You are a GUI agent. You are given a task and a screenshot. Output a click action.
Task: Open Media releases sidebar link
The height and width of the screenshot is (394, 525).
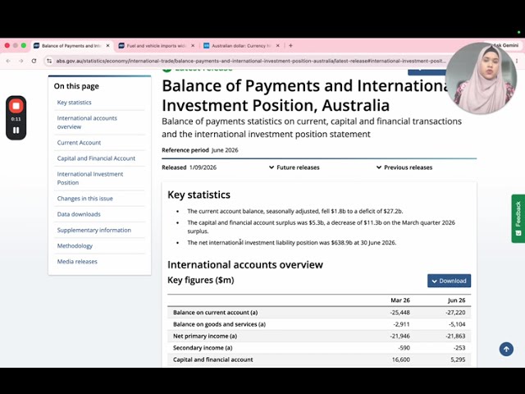77,262
